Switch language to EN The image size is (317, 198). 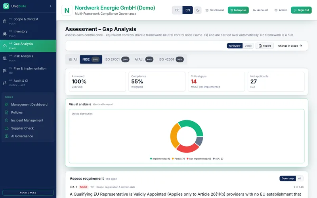pos(187,10)
